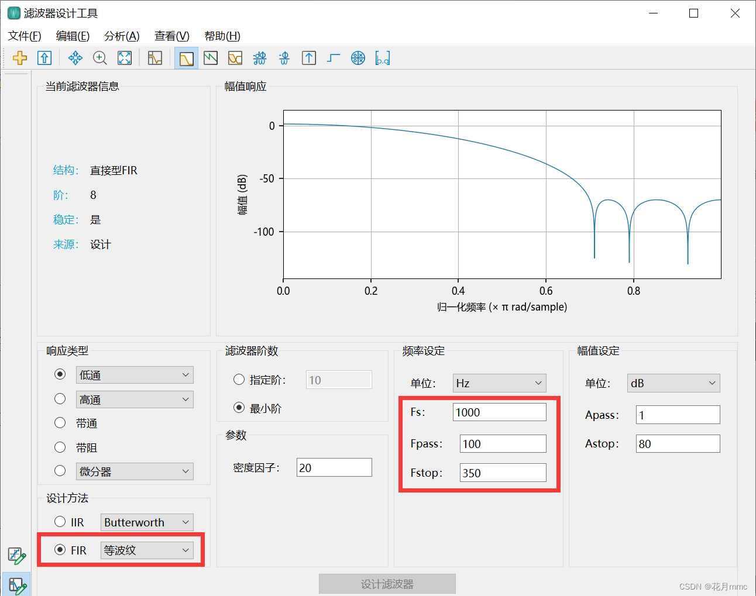Viewport: 756px width, 596px height.
Task: Open the left sidebar quantization panel icon
Action: [x=16, y=556]
